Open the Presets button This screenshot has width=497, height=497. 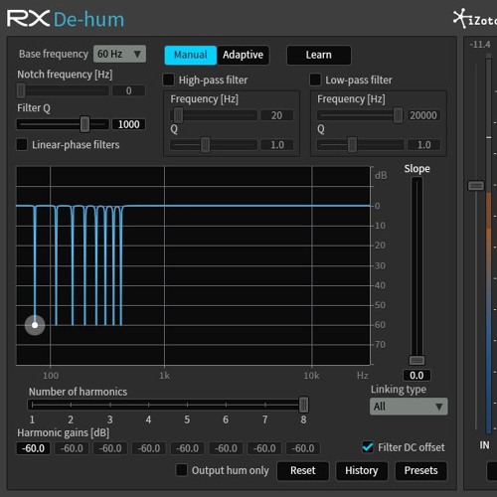coord(420,470)
